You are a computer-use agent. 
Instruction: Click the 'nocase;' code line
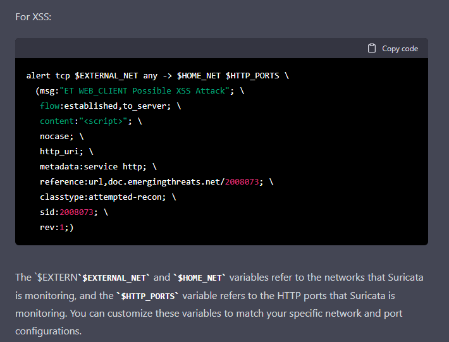tap(61, 137)
